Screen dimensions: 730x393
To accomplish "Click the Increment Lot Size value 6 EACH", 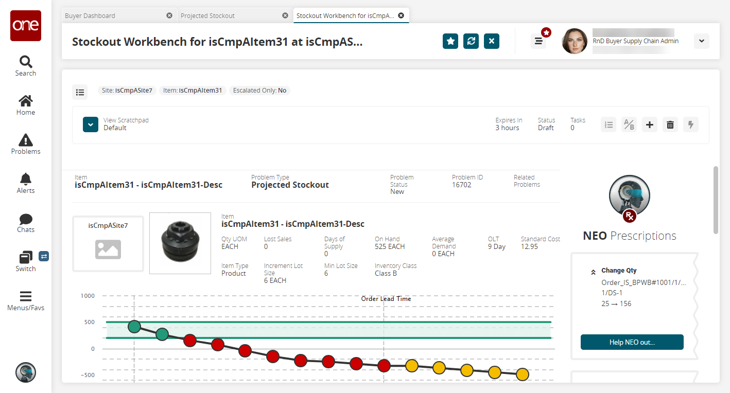I will pos(275,280).
